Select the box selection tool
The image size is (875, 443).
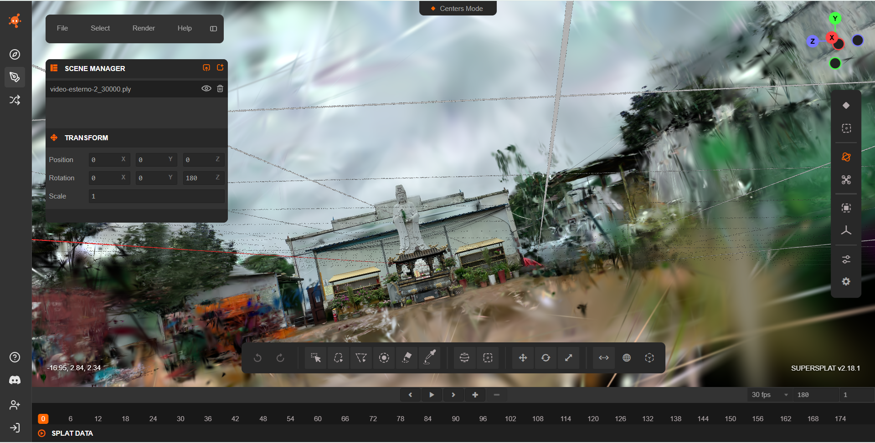click(488, 358)
